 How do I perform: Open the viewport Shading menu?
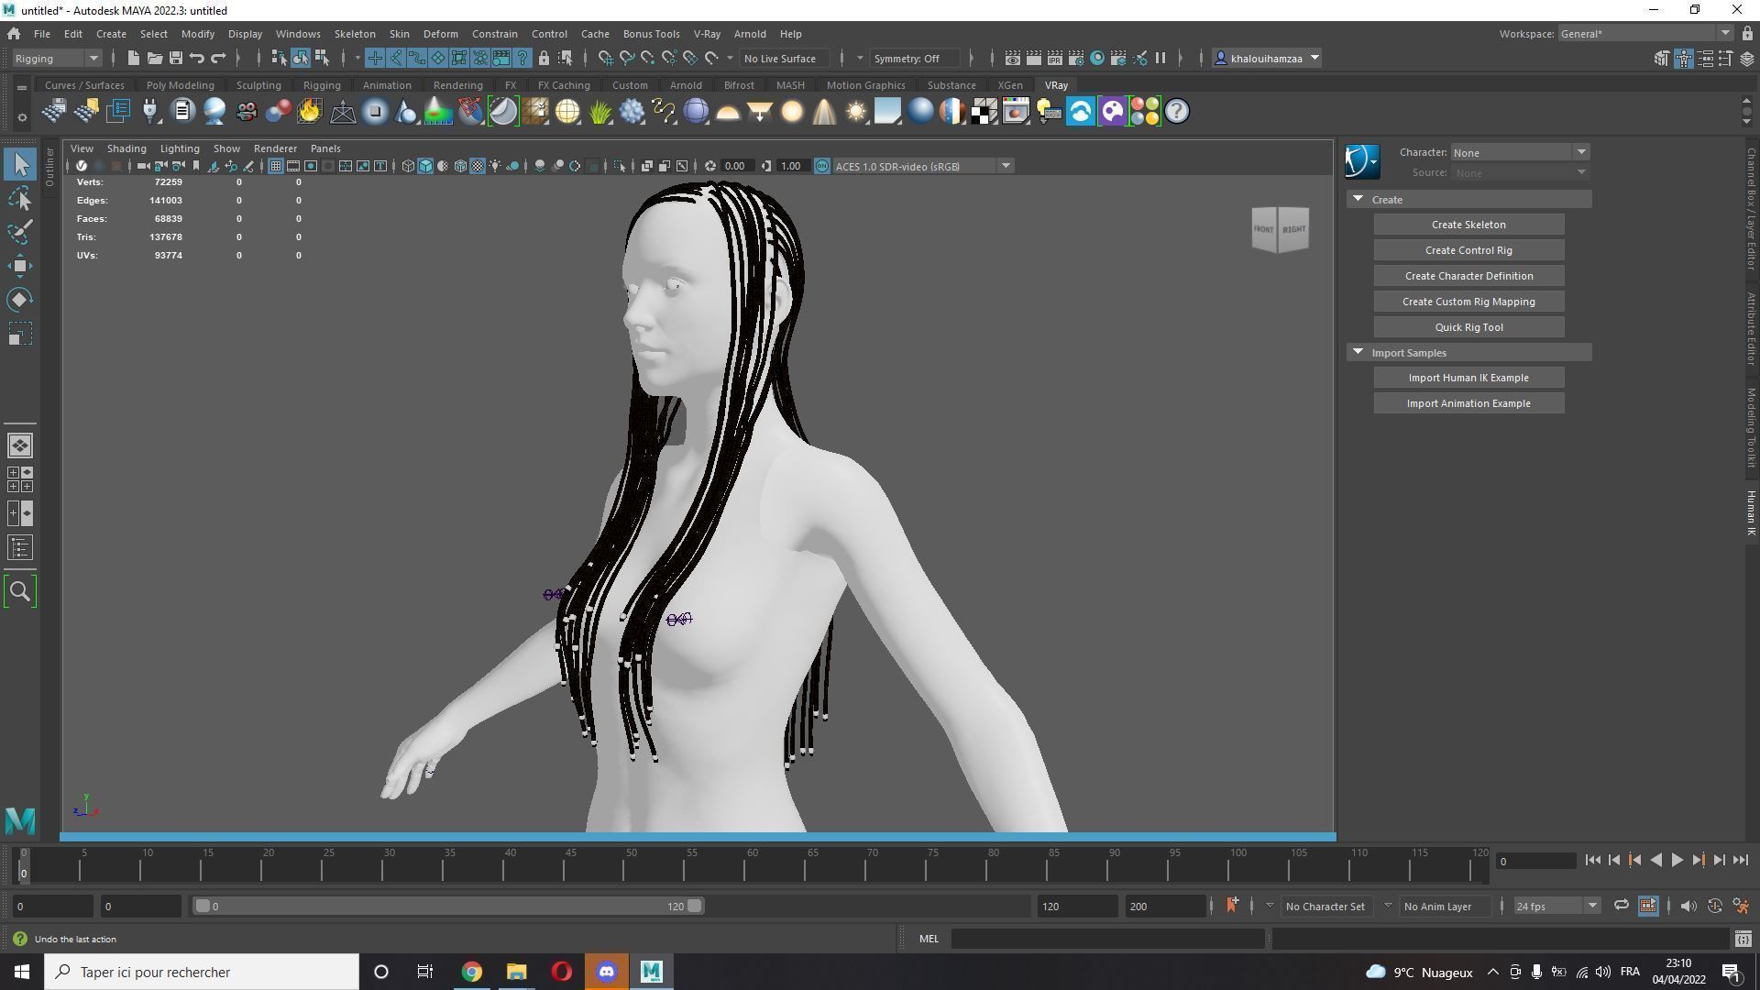click(126, 148)
